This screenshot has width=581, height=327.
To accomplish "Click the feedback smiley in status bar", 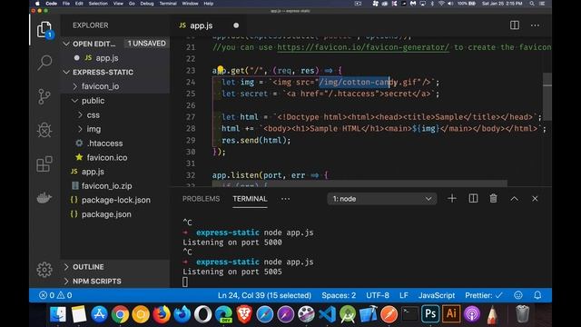I will (518, 295).
